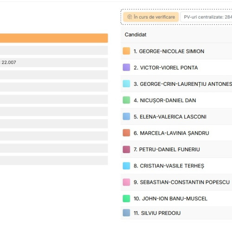Click the '22.007' value on the chart bar
The image size is (232, 232).
pos(9,63)
